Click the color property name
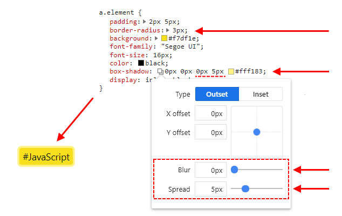This screenshot has width=342, height=216. point(119,63)
